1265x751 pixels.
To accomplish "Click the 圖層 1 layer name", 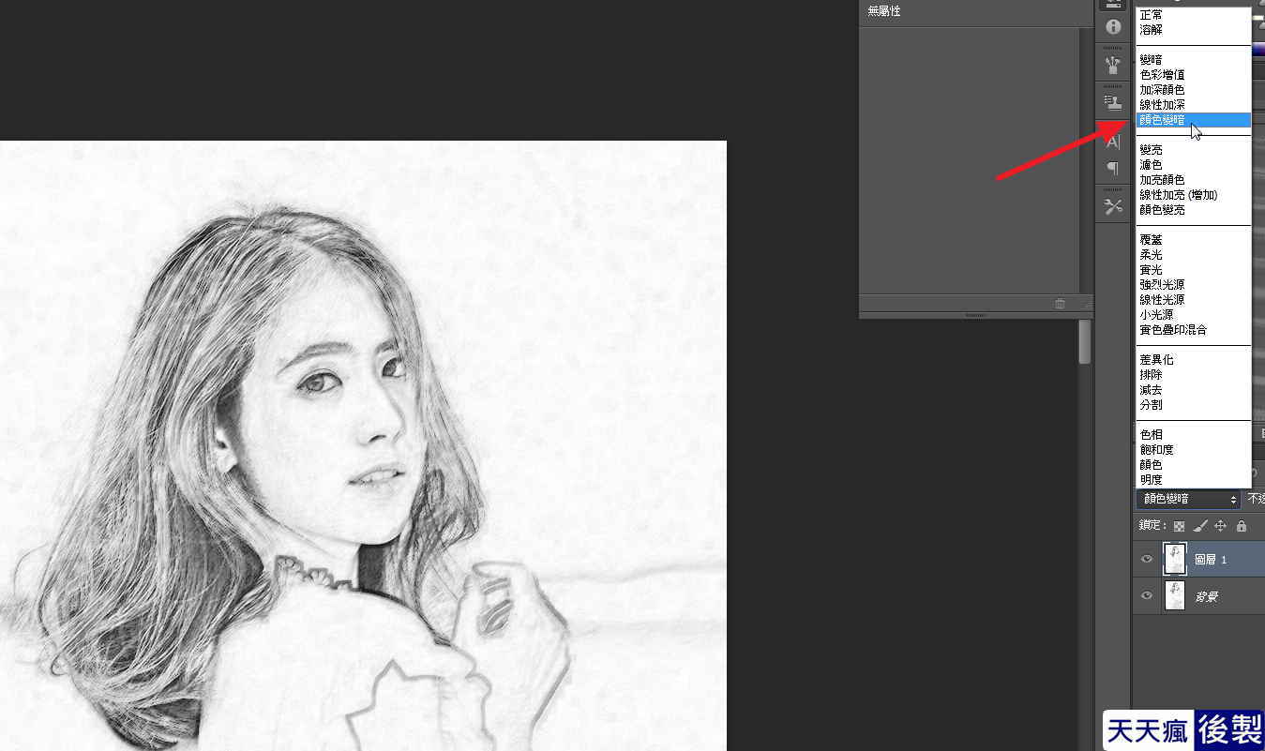I will pos(1211,560).
